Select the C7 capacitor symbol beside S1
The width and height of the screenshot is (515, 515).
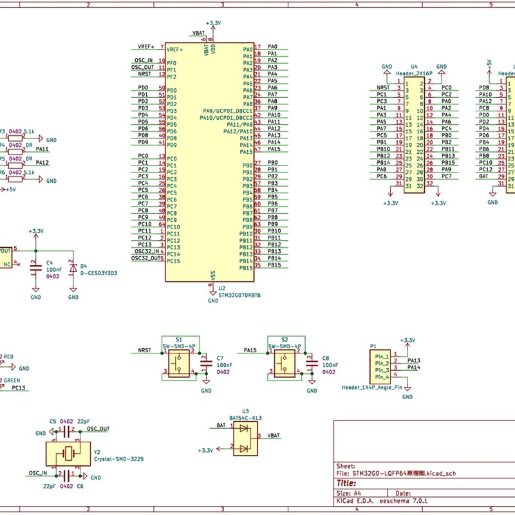pyautogui.click(x=206, y=363)
